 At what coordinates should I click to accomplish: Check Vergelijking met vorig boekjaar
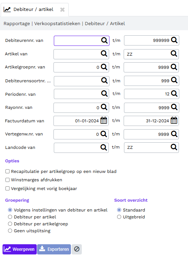7,189
